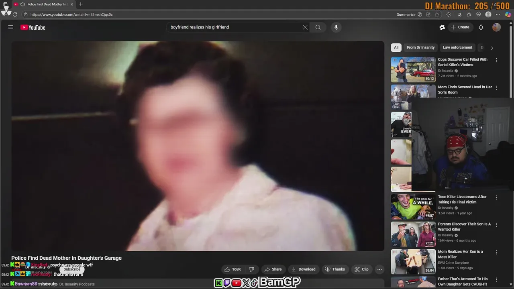The width and height of the screenshot is (514, 289).
Task: Open a new browser tab
Action: pyautogui.click(x=81, y=4)
